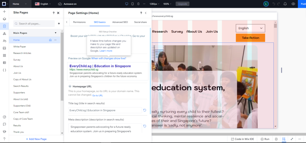Open the Site Checker checkmark icon

pyautogui.click(x=4, y=117)
